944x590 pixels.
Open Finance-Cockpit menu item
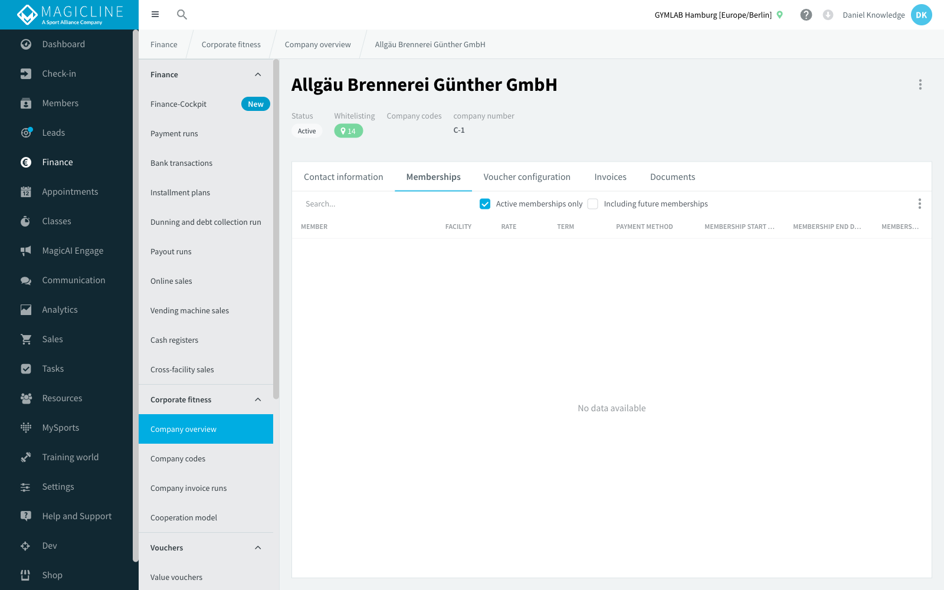pyautogui.click(x=206, y=104)
